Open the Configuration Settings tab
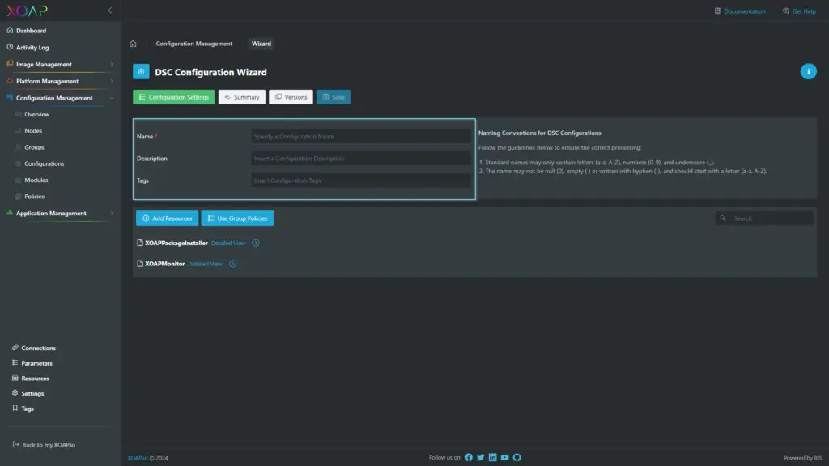Image resolution: width=829 pixels, height=466 pixels. (x=174, y=97)
